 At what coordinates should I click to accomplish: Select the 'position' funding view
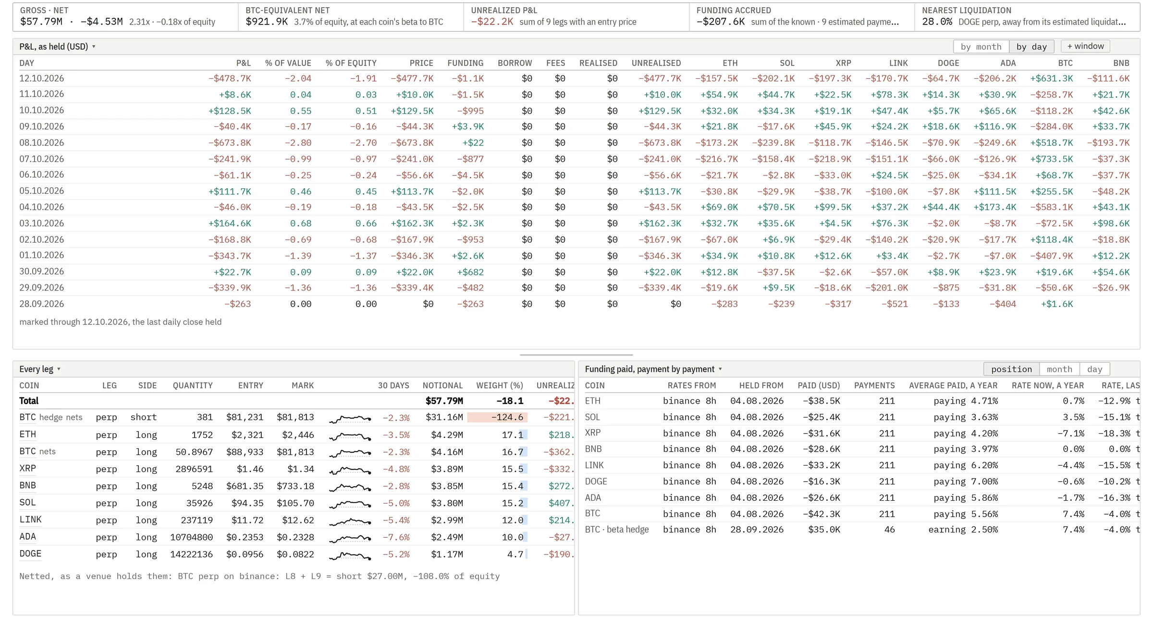[x=1011, y=369]
